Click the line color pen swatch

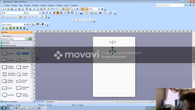pos(81,13)
